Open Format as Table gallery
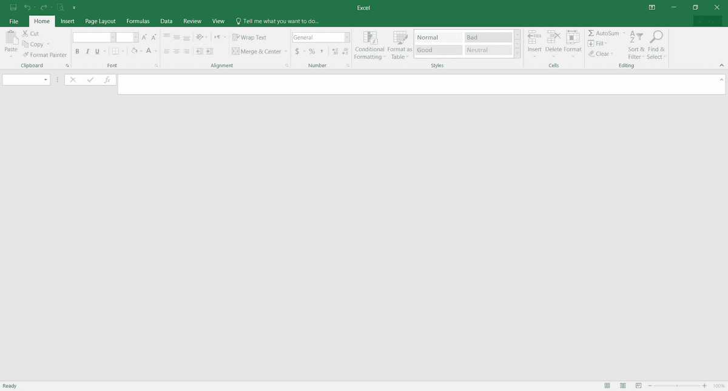The image size is (728, 391). pos(400,46)
